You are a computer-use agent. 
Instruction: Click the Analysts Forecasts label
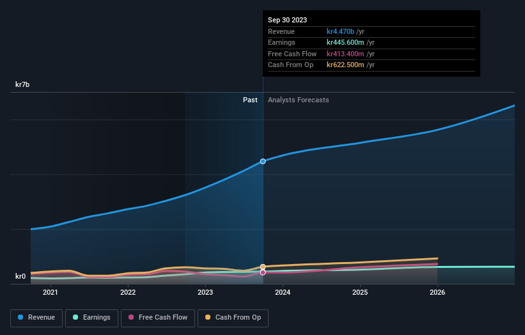coord(299,100)
